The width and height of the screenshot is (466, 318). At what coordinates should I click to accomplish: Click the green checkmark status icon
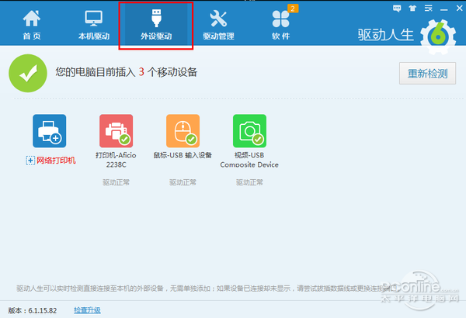pyautogui.click(x=25, y=73)
